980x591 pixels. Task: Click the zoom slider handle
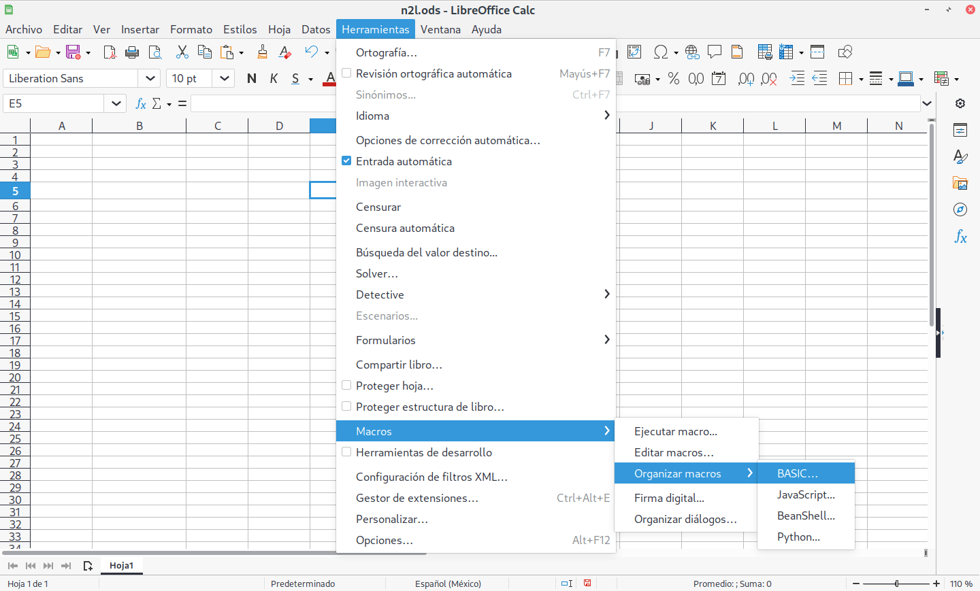[x=897, y=584]
